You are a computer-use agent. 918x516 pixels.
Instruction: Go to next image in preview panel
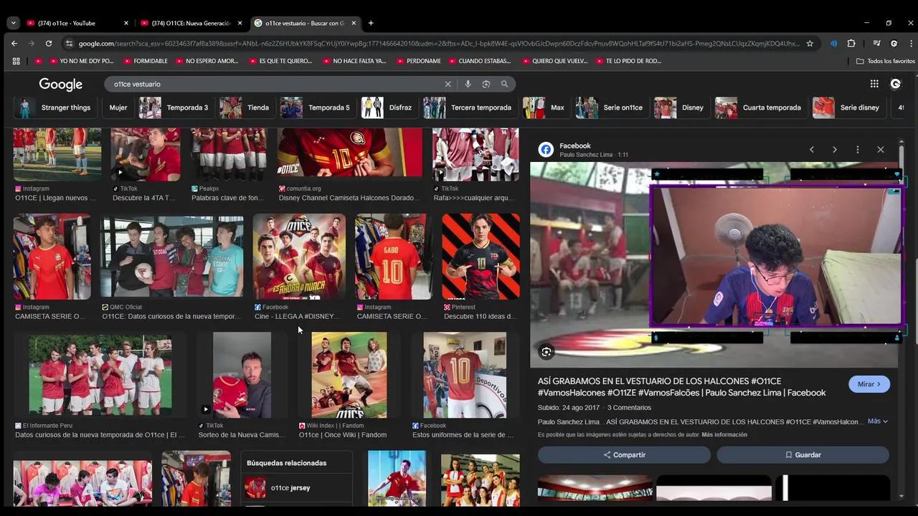(x=835, y=150)
